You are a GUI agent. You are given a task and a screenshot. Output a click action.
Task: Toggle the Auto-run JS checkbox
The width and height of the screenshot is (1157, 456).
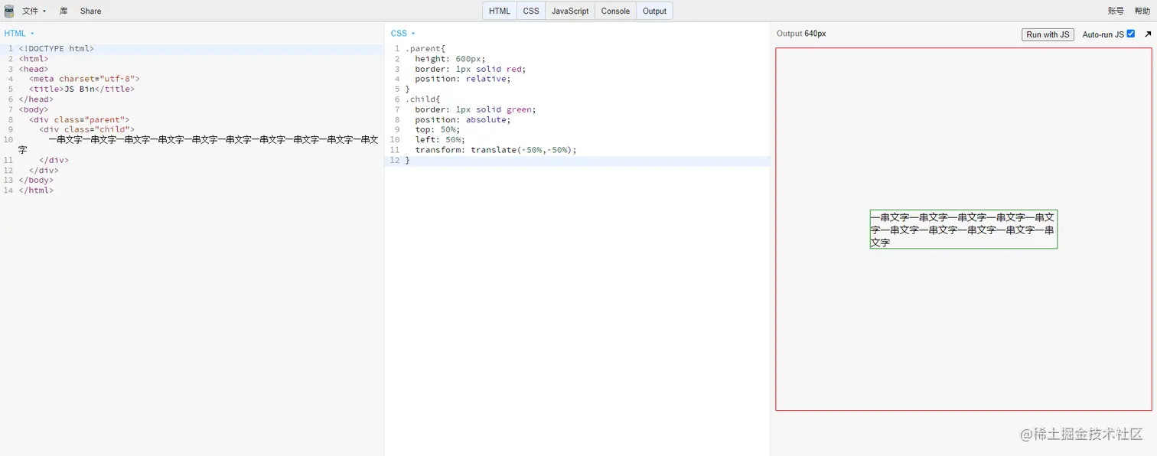click(1131, 34)
